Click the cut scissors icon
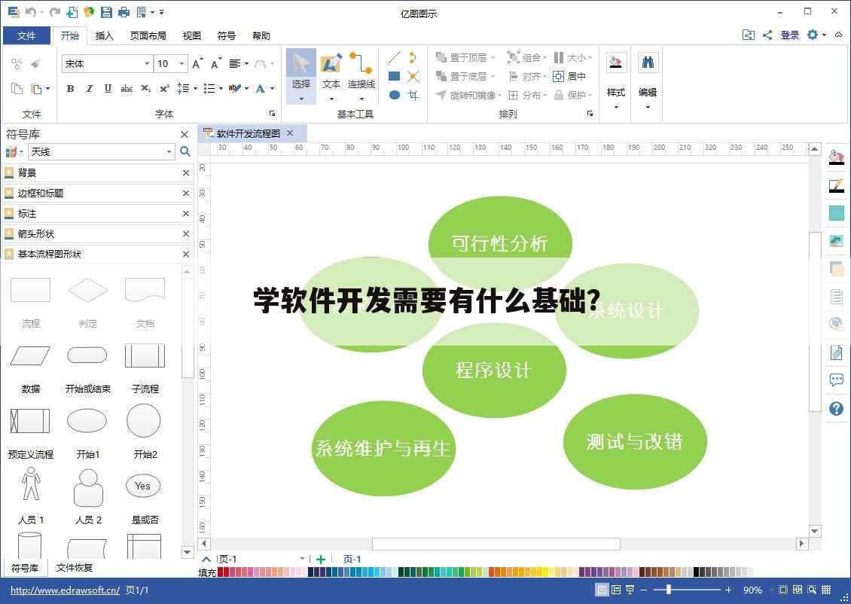 point(17,63)
